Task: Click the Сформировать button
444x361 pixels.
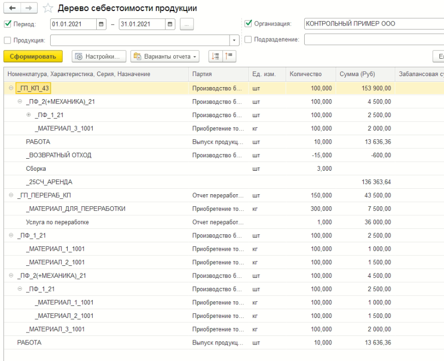Action: 33,56
